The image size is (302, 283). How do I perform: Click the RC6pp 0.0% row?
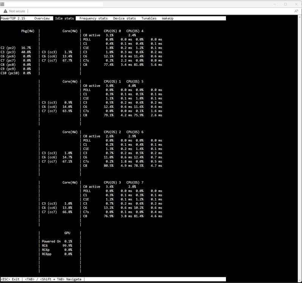pyautogui.click(x=57, y=254)
